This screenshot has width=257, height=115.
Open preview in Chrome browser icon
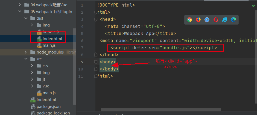(x=189, y=20)
